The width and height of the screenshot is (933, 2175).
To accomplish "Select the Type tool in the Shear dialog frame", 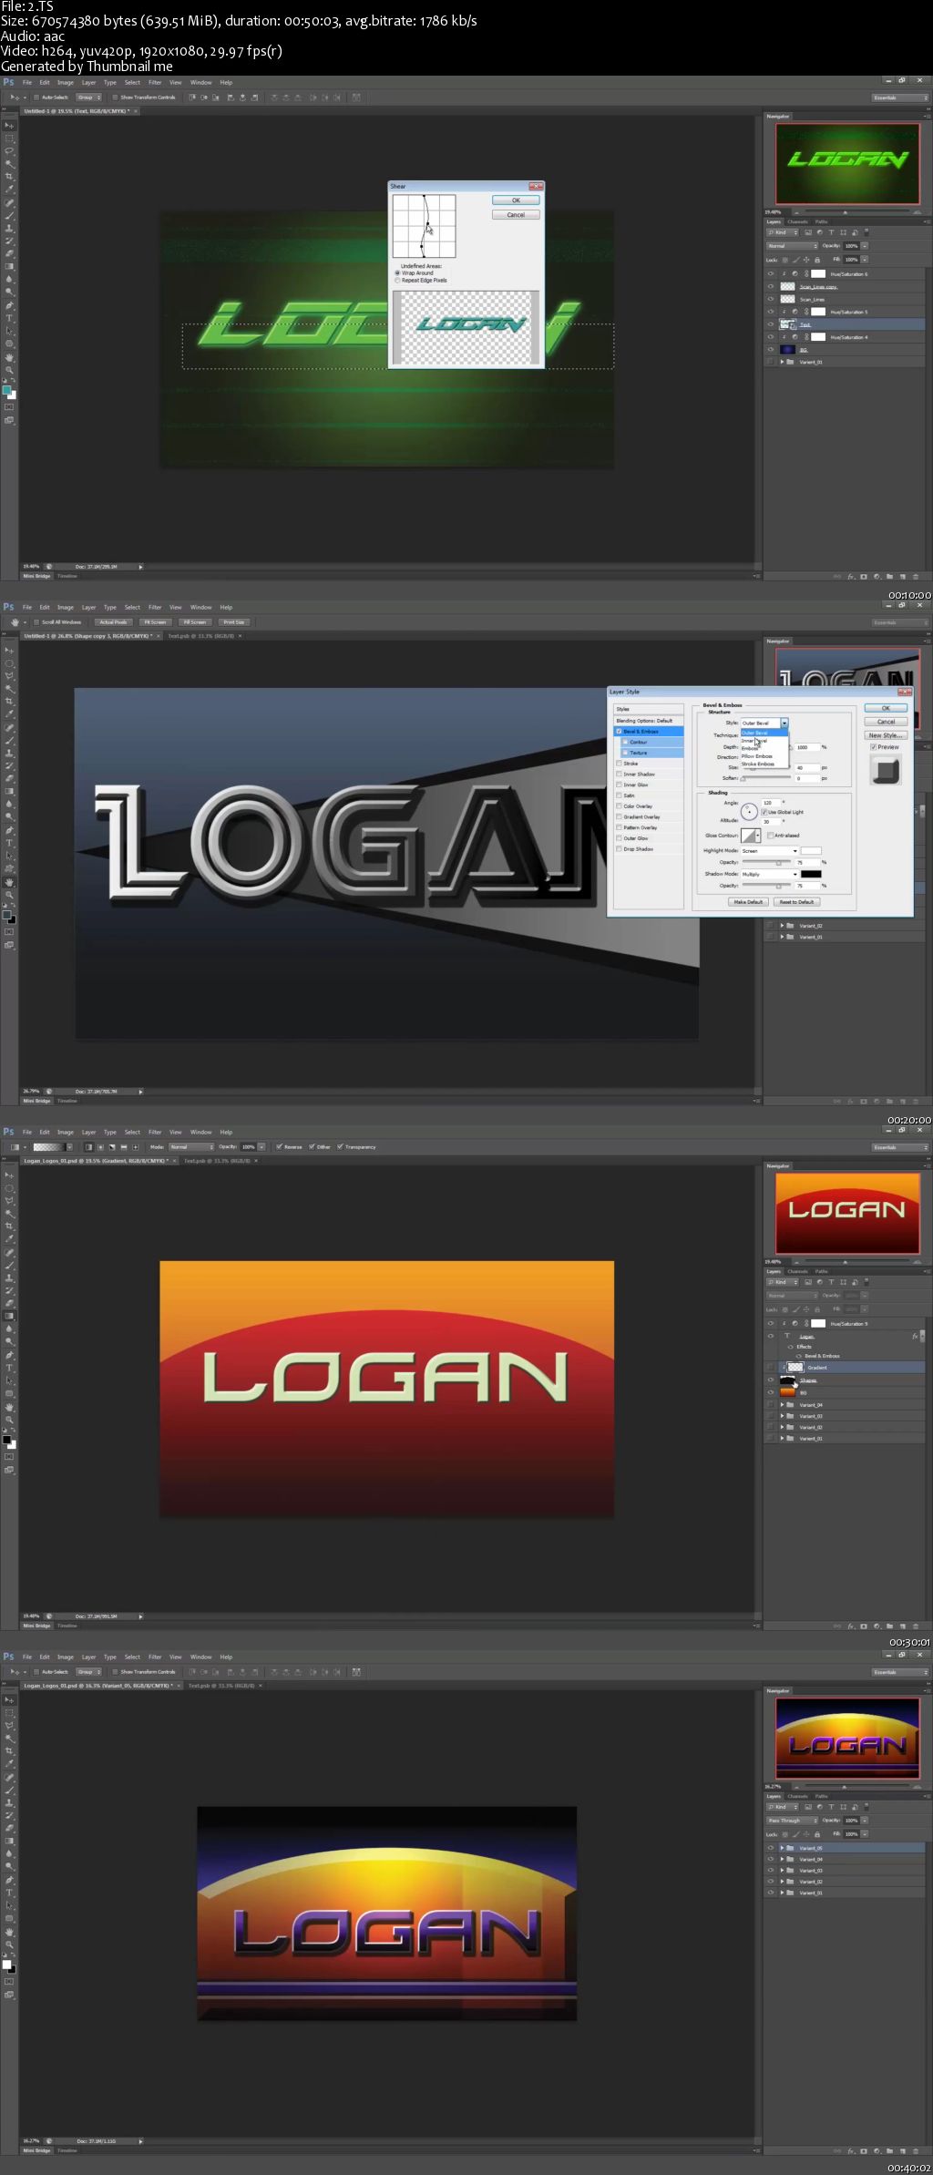I will (10, 318).
